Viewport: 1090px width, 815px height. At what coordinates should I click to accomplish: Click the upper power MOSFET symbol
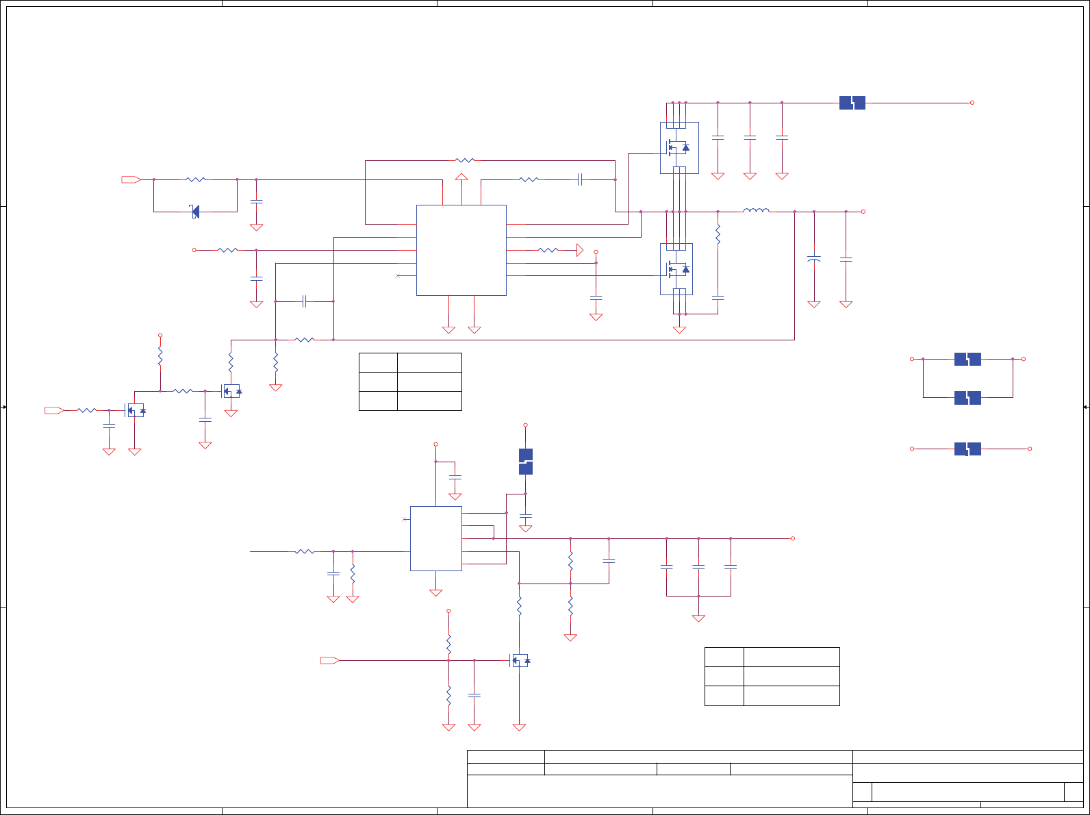[x=679, y=148]
